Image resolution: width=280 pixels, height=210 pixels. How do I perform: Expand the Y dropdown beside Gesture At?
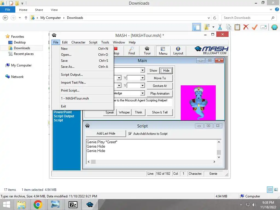tap(142, 86)
